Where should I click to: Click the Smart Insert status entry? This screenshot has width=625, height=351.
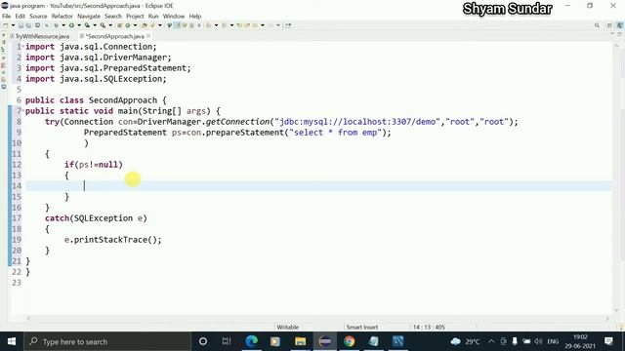click(x=361, y=328)
